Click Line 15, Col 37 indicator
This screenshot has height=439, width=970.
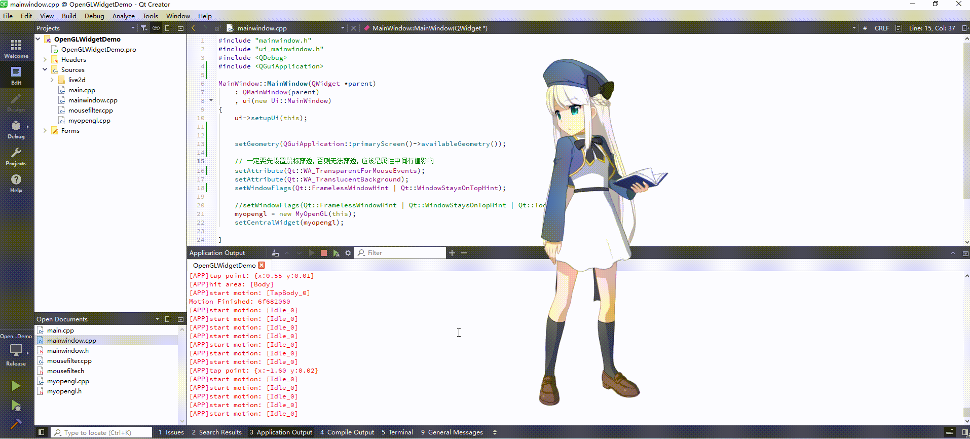tap(932, 28)
